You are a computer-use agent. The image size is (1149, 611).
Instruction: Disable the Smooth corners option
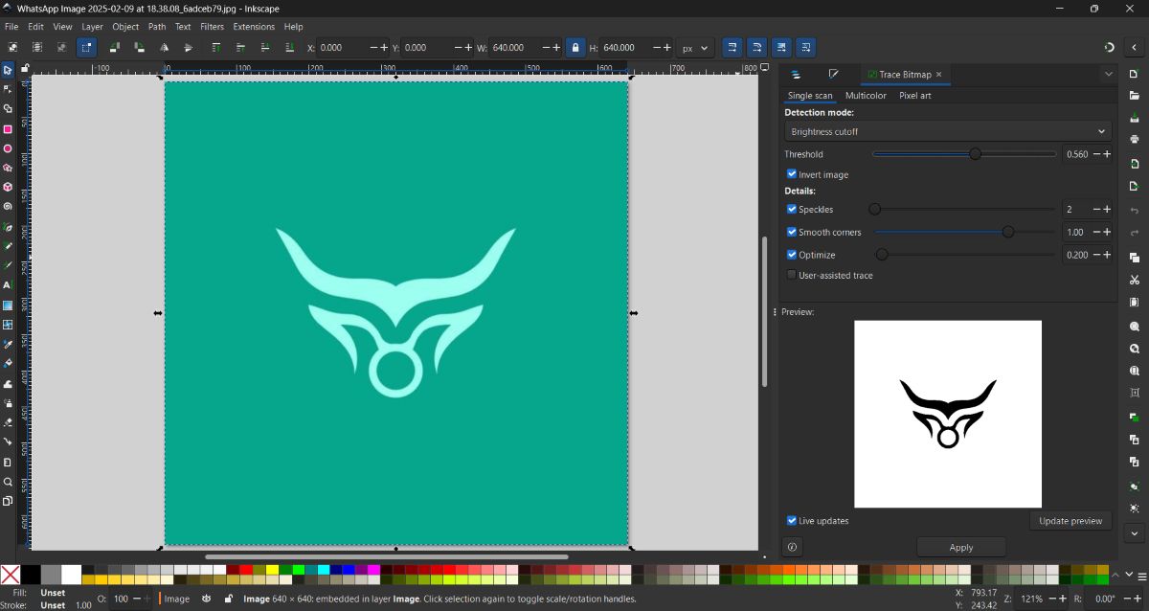[x=792, y=232]
